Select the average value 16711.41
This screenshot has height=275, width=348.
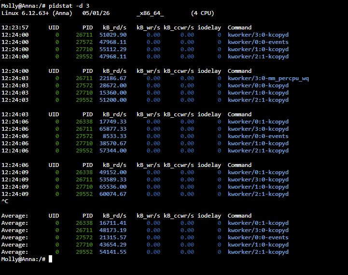(x=113, y=223)
